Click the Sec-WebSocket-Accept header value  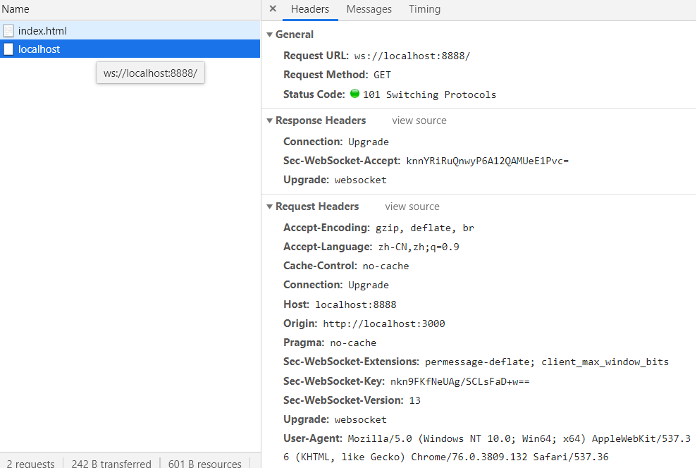tap(487, 161)
